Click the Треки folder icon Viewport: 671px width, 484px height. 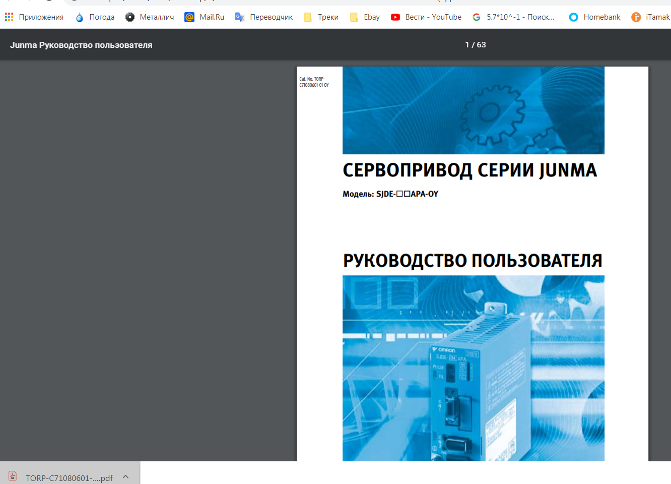pyautogui.click(x=308, y=17)
